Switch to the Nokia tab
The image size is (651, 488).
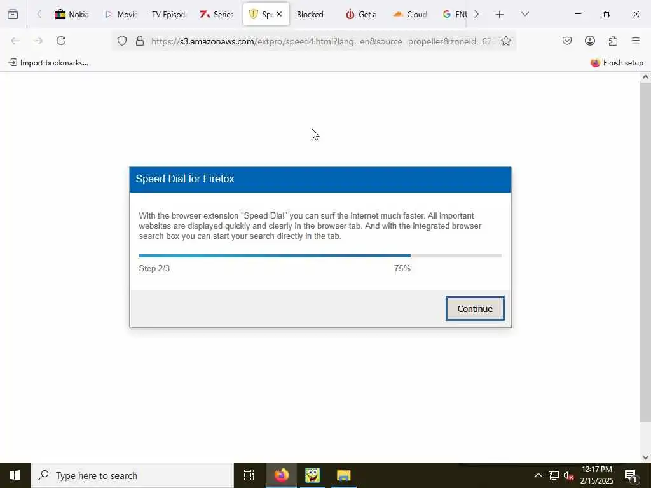71,14
